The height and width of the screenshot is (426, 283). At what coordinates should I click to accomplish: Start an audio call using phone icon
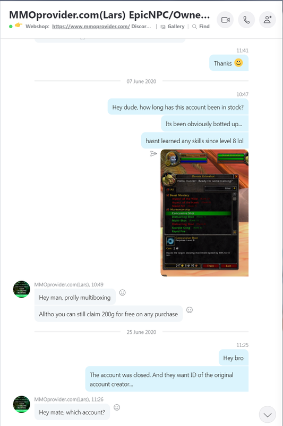[246, 20]
